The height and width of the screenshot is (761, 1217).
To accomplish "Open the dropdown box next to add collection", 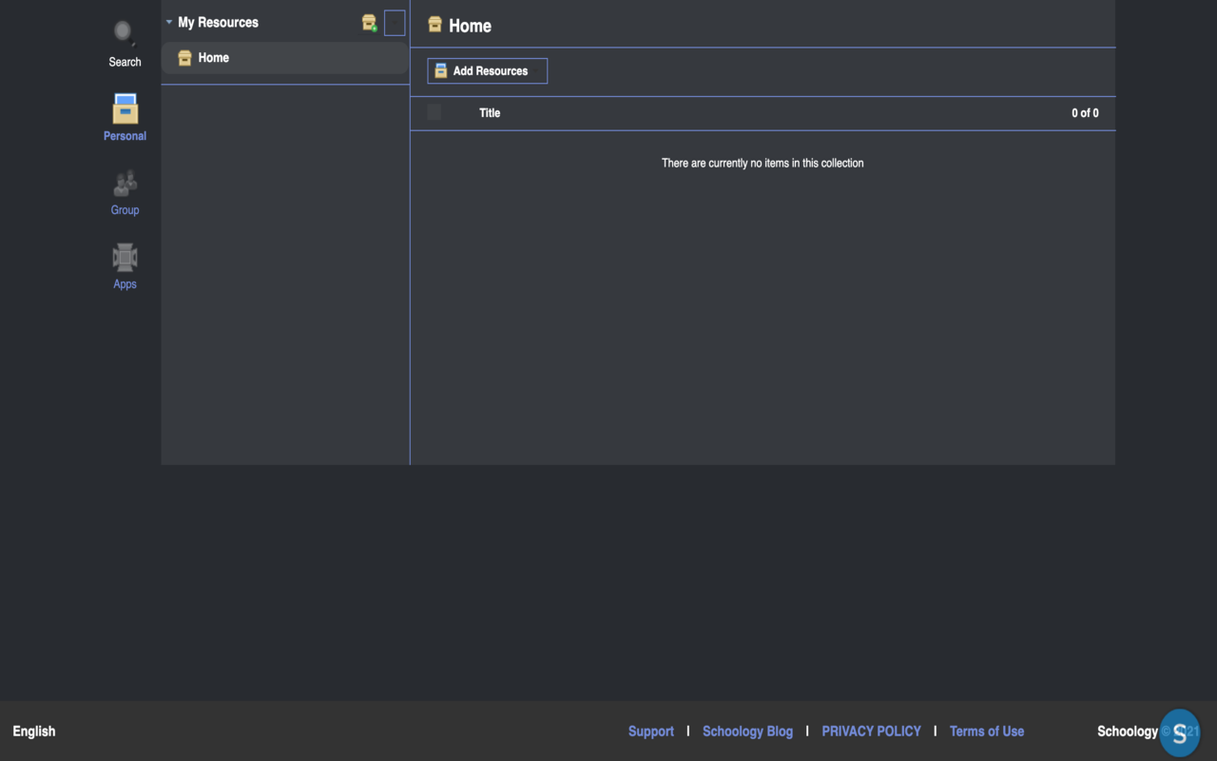I will point(395,23).
